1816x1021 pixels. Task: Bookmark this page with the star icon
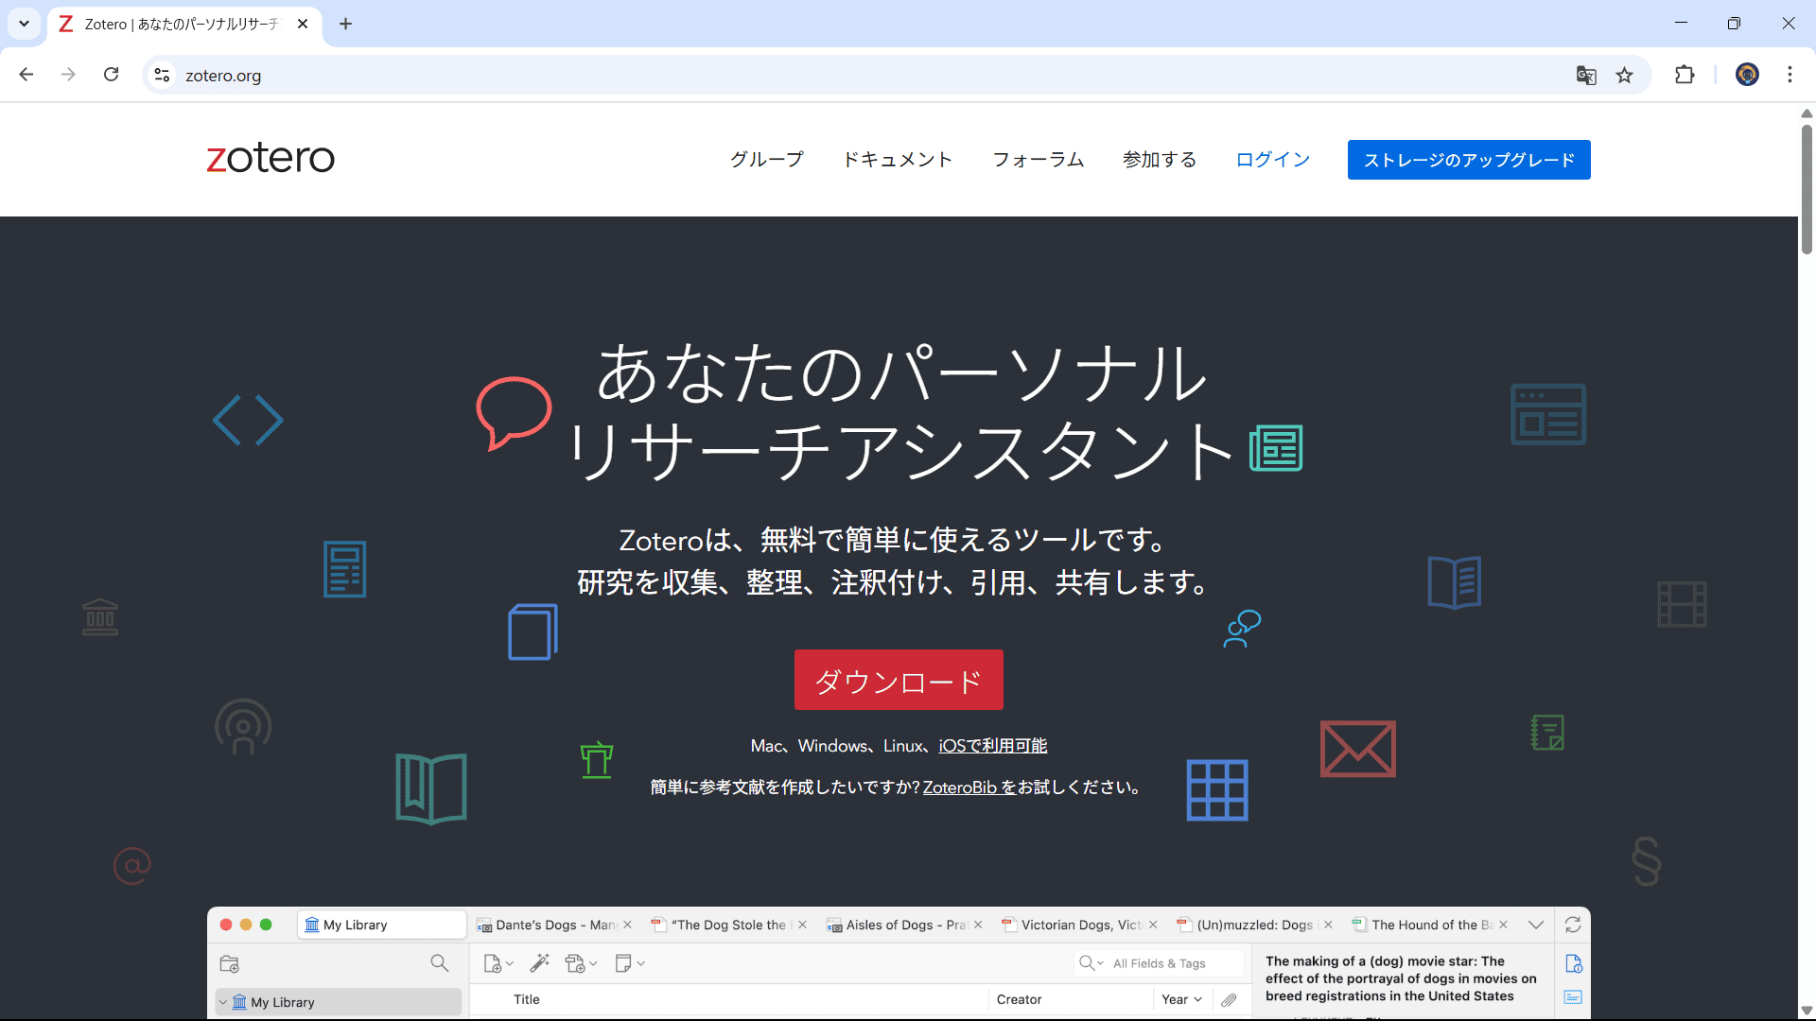[x=1625, y=76]
